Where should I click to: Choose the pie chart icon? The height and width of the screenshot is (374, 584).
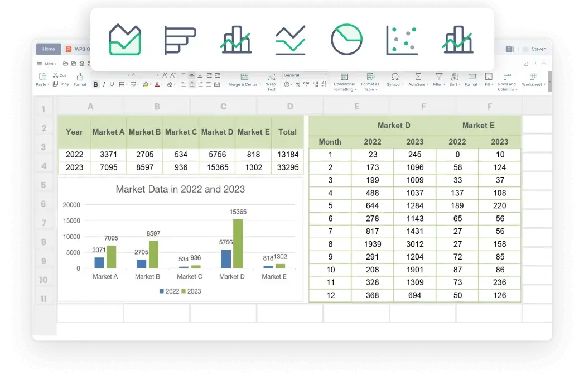(346, 39)
